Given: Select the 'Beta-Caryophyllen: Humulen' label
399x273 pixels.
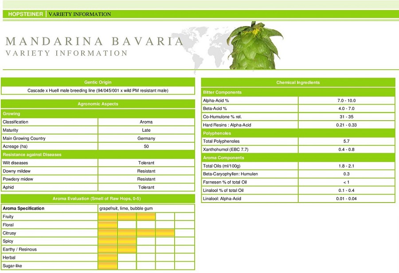Looking at the screenshot, I should tap(230, 174).
